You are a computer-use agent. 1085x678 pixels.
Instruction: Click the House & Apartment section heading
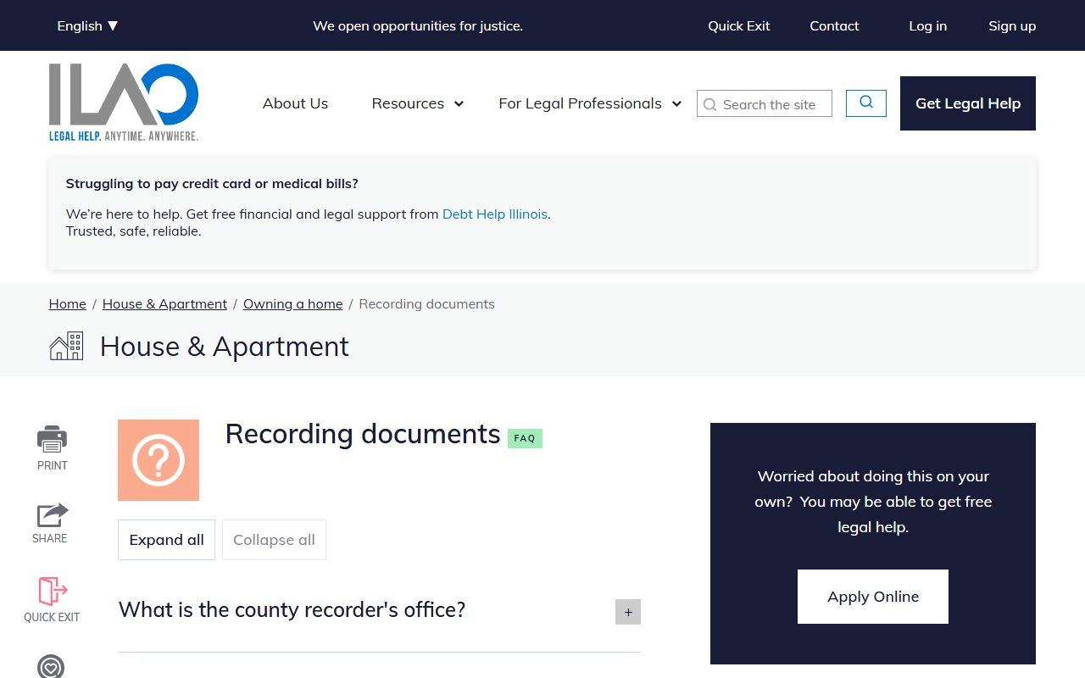tap(225, 346)
